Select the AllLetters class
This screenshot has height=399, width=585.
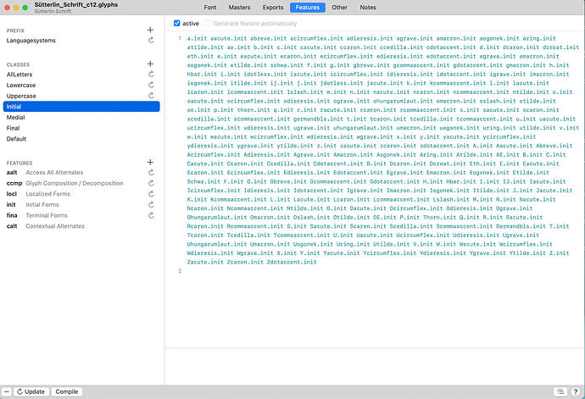click(81, 75)
